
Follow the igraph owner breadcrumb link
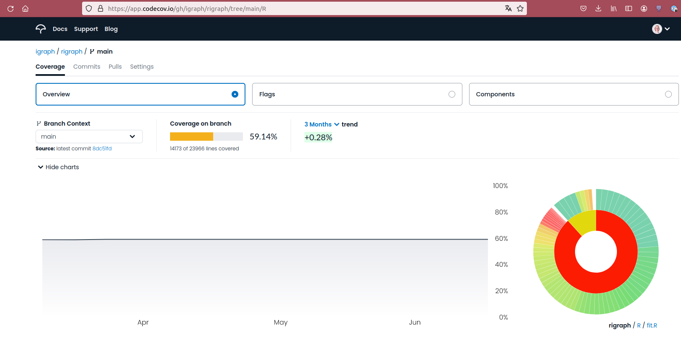[45, 52]
